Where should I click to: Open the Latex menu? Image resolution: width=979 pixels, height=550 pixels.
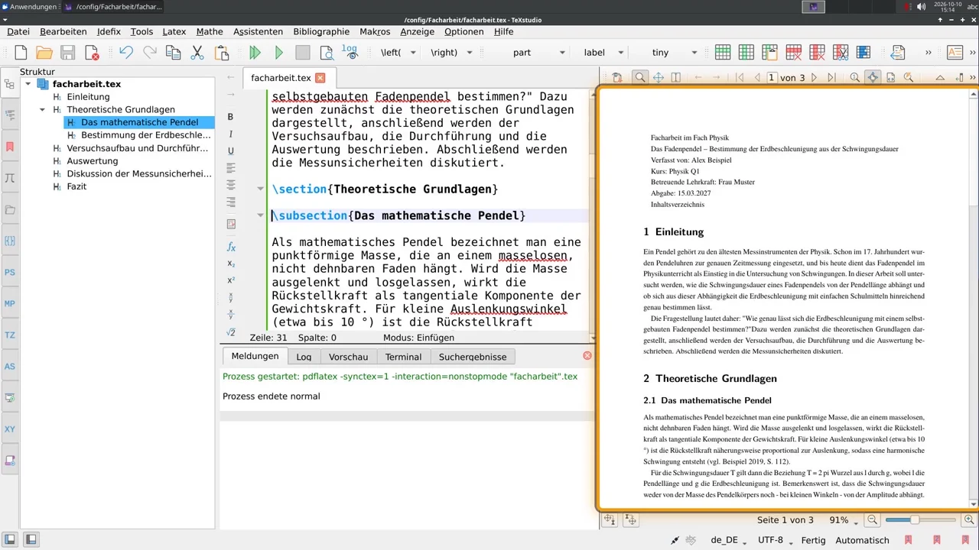tap(174, 32)
